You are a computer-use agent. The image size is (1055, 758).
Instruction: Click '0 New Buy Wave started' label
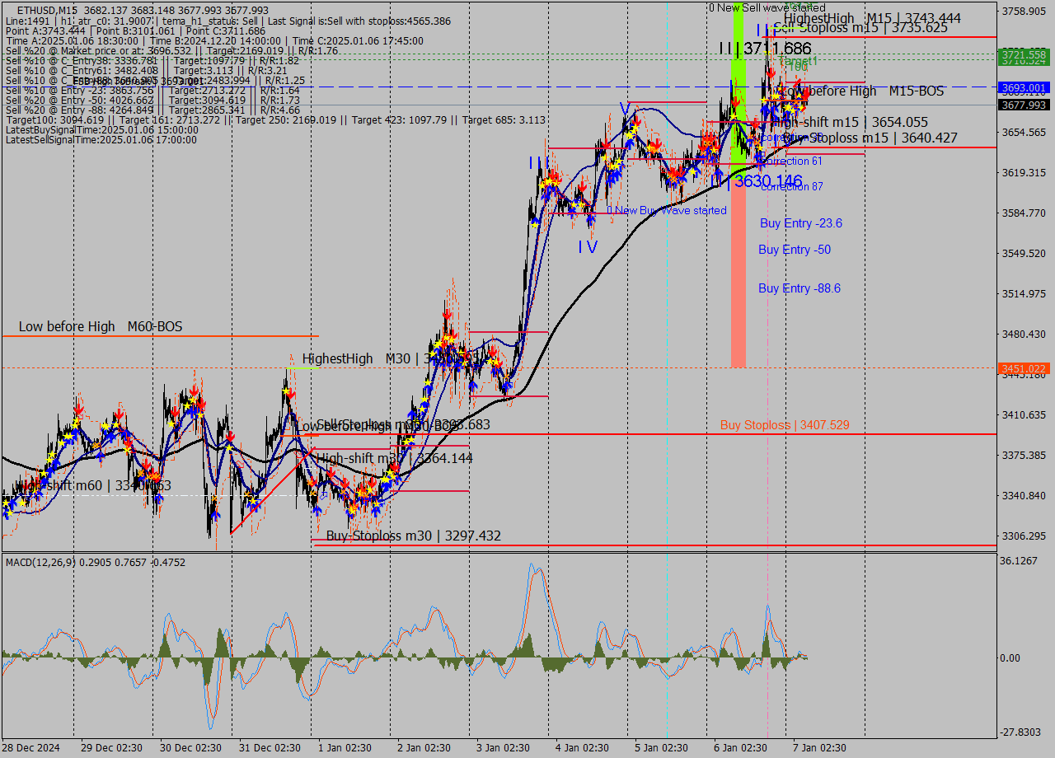pos(667,211)
